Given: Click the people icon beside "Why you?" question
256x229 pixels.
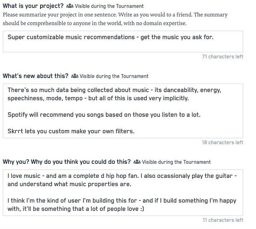Looking at the screenshot, I should click(137, 162).
